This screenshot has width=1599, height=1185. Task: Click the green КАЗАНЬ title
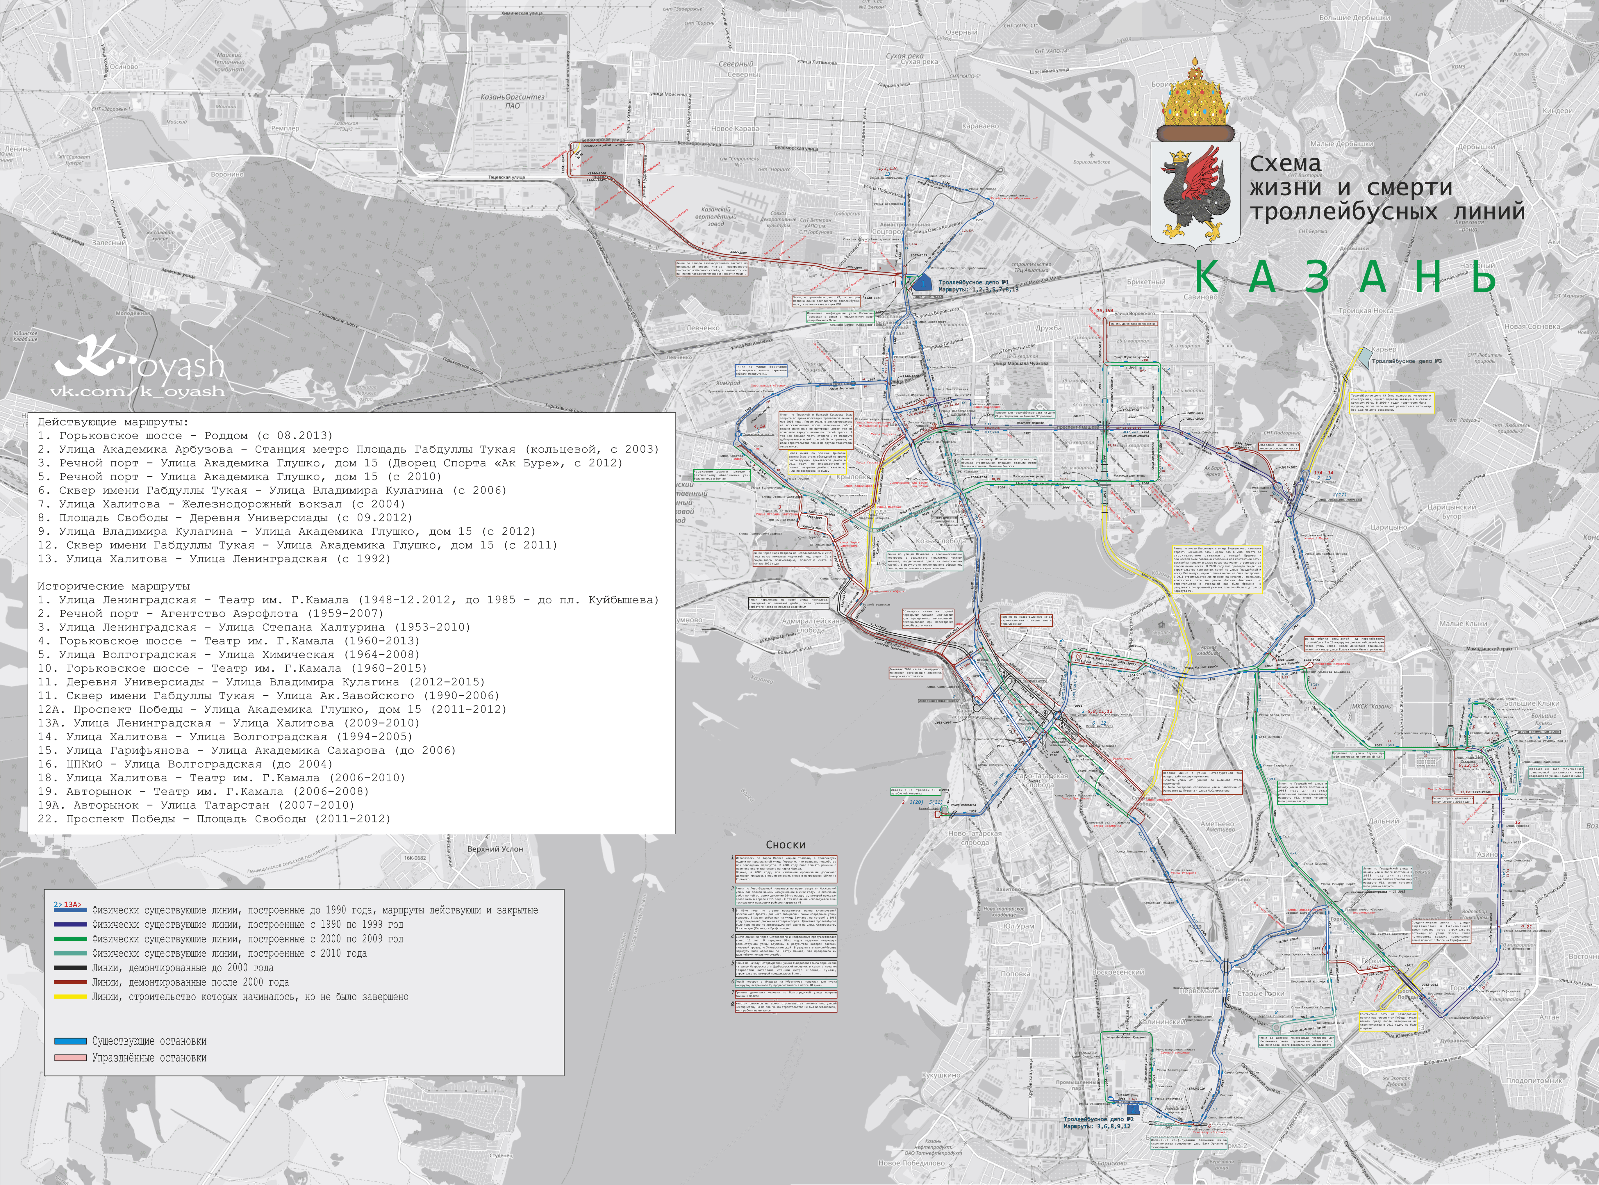click(1346, 277)
